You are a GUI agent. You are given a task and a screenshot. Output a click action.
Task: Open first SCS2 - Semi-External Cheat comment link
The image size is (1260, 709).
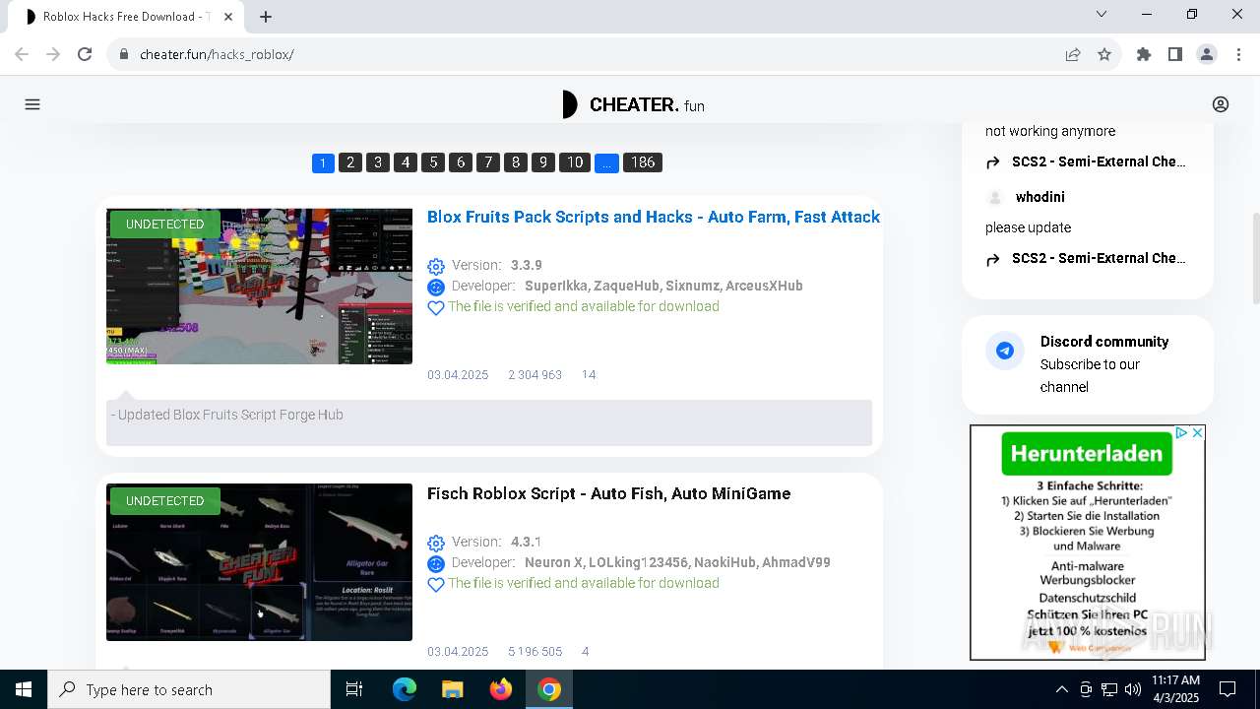click(1099, 161)
